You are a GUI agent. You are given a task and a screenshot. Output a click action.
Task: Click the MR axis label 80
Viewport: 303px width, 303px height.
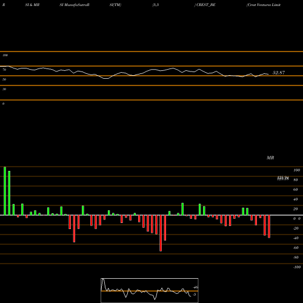coord(295,180)
